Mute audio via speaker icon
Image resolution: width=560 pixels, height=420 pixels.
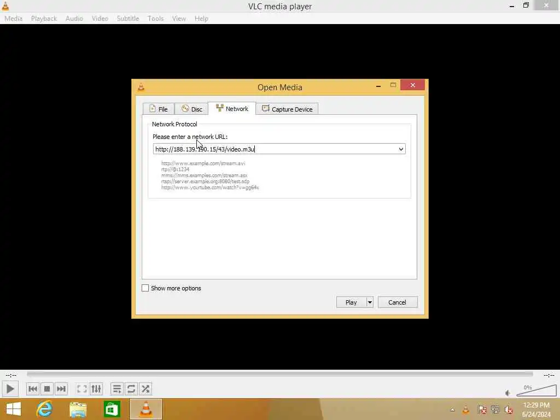pyautogui.click(x=508, y=393)
